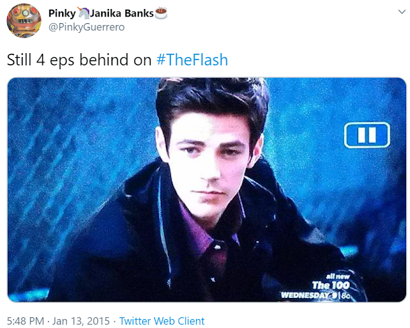Click the Jan 13, 2015 date
Image resolution: width=410 pixels, height=328 pixels.
[81, 321]
